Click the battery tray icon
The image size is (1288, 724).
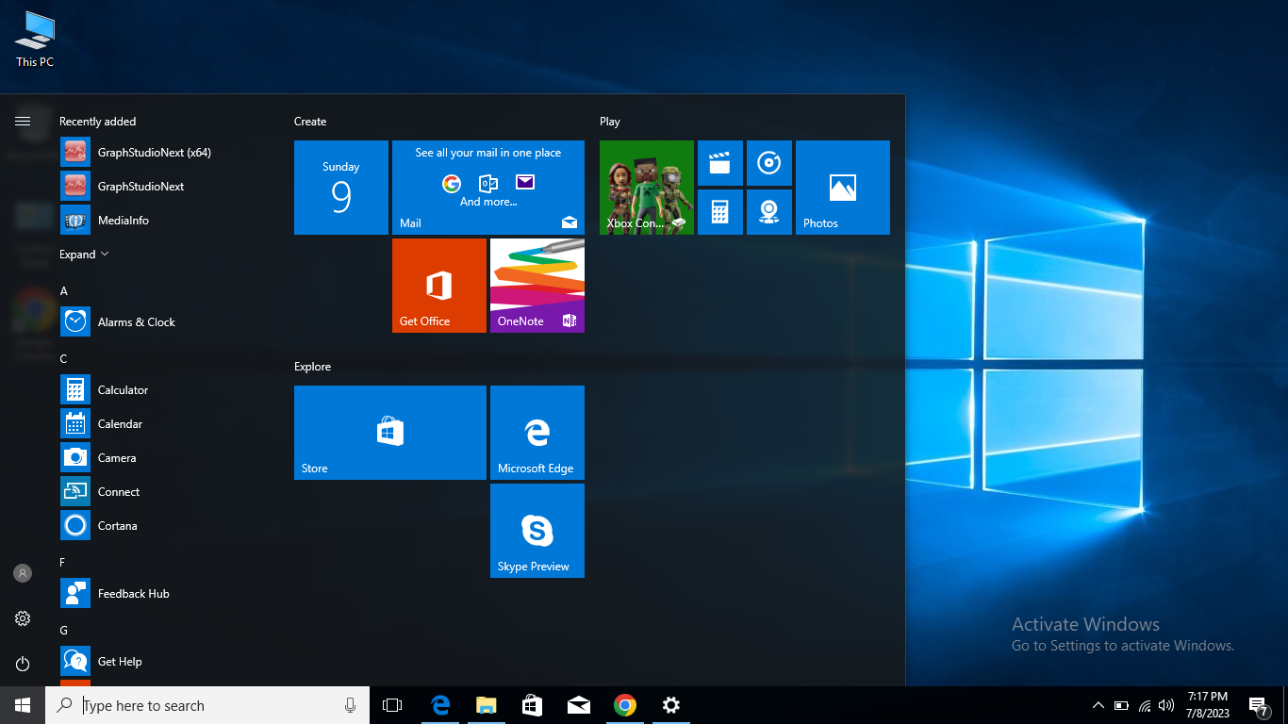tap(1121, 705)
